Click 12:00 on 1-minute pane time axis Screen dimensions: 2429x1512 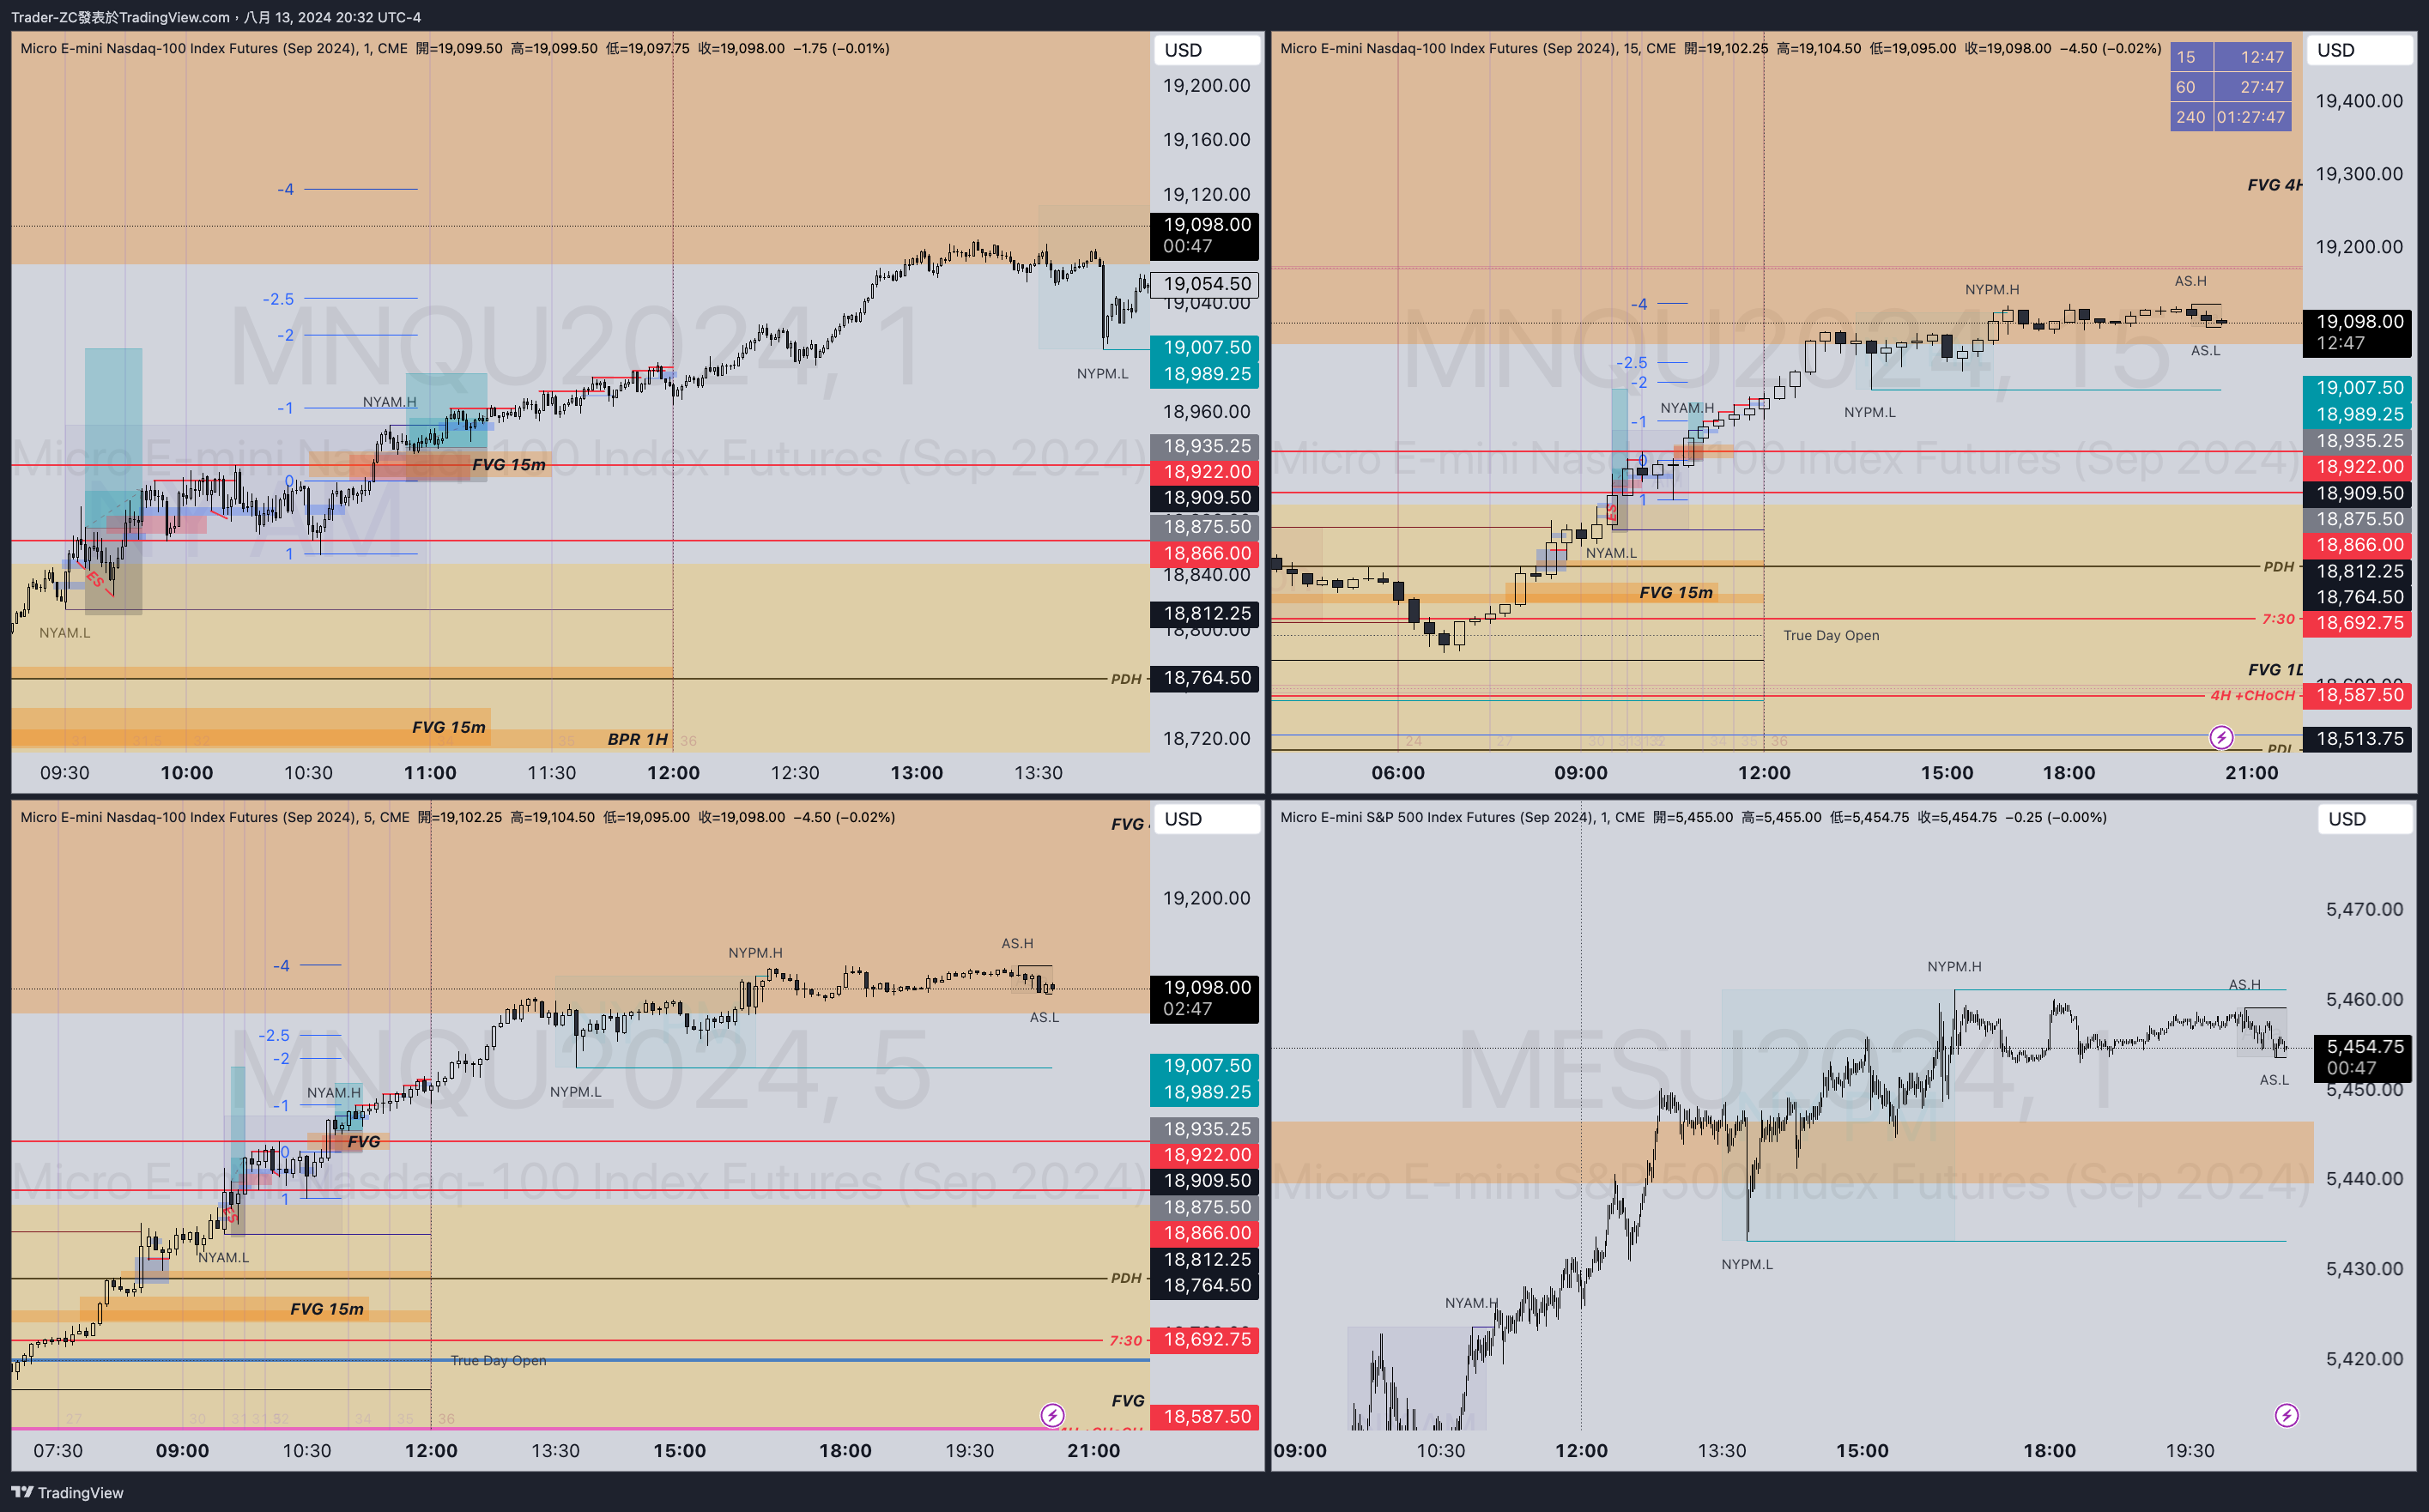pos(673,772)
